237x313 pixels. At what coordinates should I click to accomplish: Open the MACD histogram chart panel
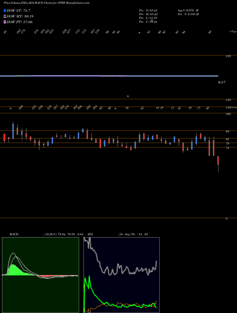point(40,275)
